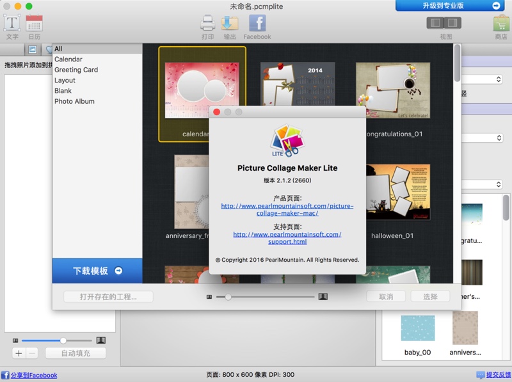Close the About dialog with red button
The height and width of the screenshot is (382, 512).
point(216,112)
